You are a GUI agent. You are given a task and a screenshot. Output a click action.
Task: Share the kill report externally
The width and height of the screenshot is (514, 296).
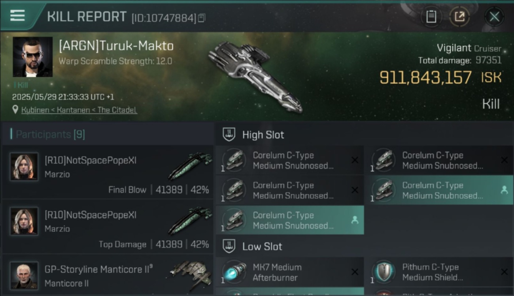click(x=460, y=17)
